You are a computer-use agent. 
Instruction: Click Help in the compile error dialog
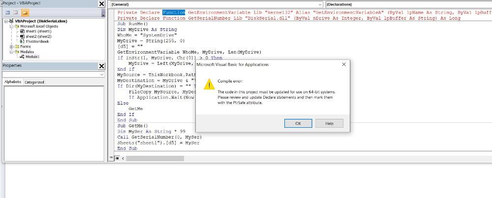click(x=329, y=123)
